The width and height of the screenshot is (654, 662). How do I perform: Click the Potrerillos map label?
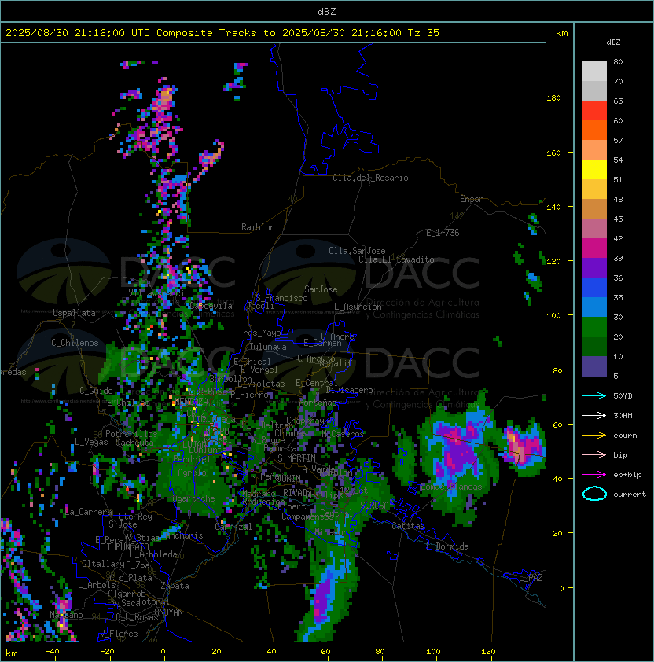click(x=131, y=434)
